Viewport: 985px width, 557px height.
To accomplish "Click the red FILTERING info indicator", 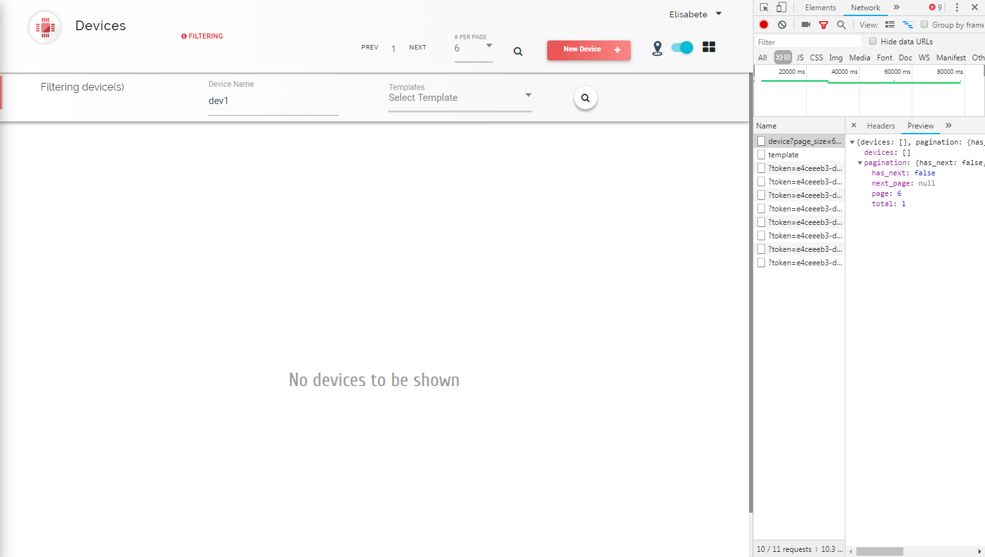I will [x=202, y=37].
